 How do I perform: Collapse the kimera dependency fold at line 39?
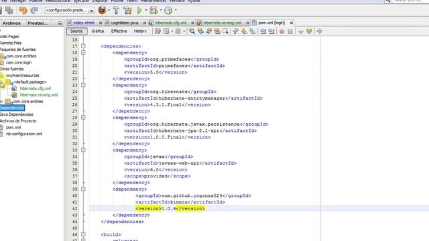tap(83, 189)
